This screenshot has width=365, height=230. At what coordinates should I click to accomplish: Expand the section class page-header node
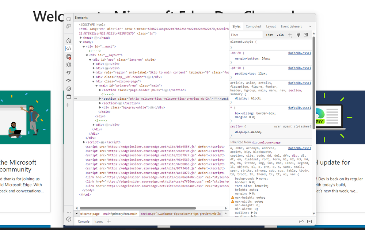[x=100, y=90]
